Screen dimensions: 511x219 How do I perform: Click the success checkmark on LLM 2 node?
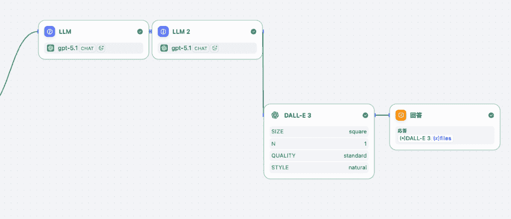(253, 31)
